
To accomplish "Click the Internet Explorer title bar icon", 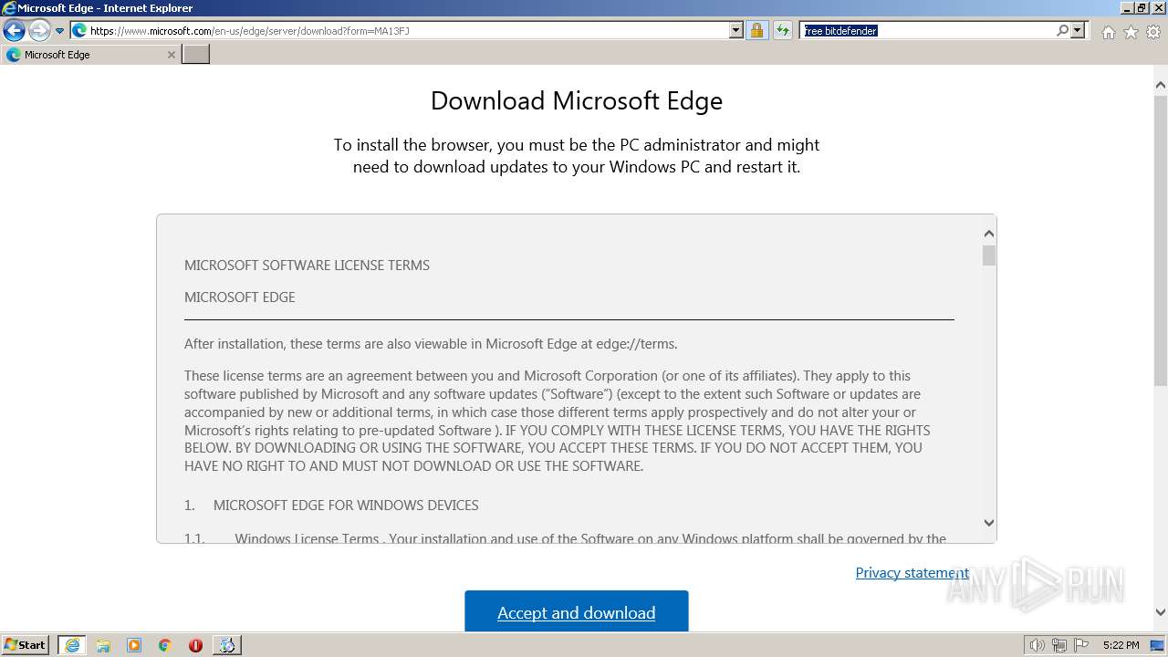I will pos(8,8).
